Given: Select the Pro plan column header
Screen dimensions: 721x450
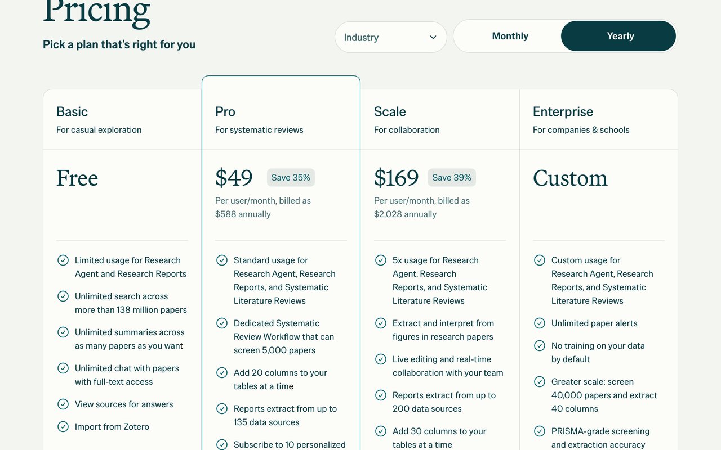Looking at the screenshot, I should pos(225,111).
